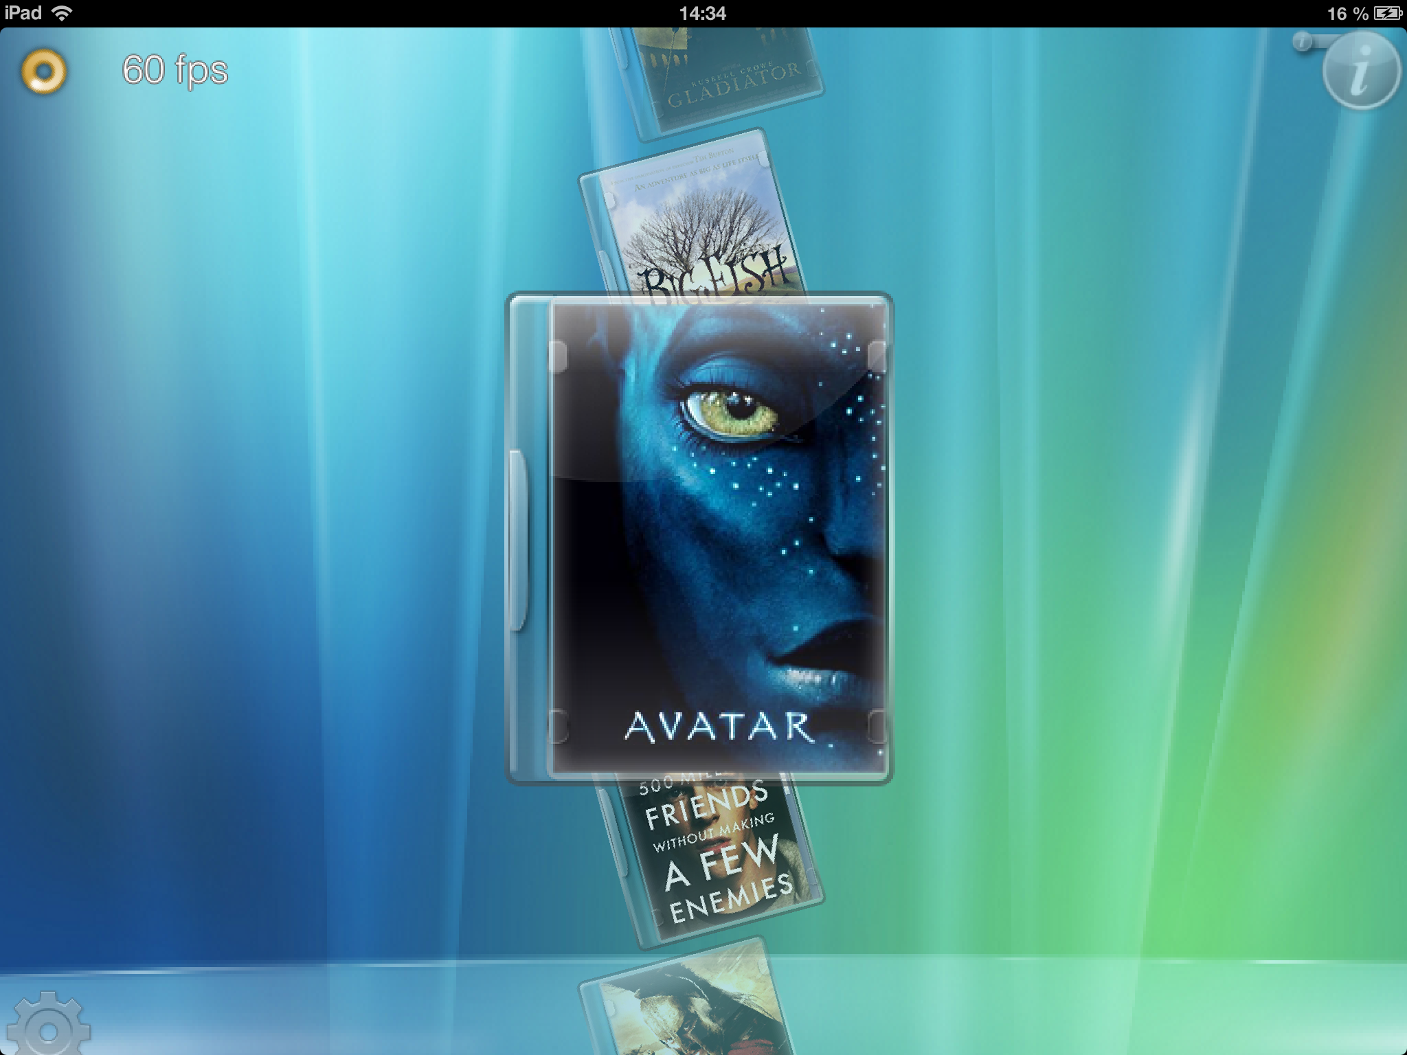This screenshot has height=1055, width=1407.
Task: Select the 'A Few Enemies' DVD cover
Action: 714,859
